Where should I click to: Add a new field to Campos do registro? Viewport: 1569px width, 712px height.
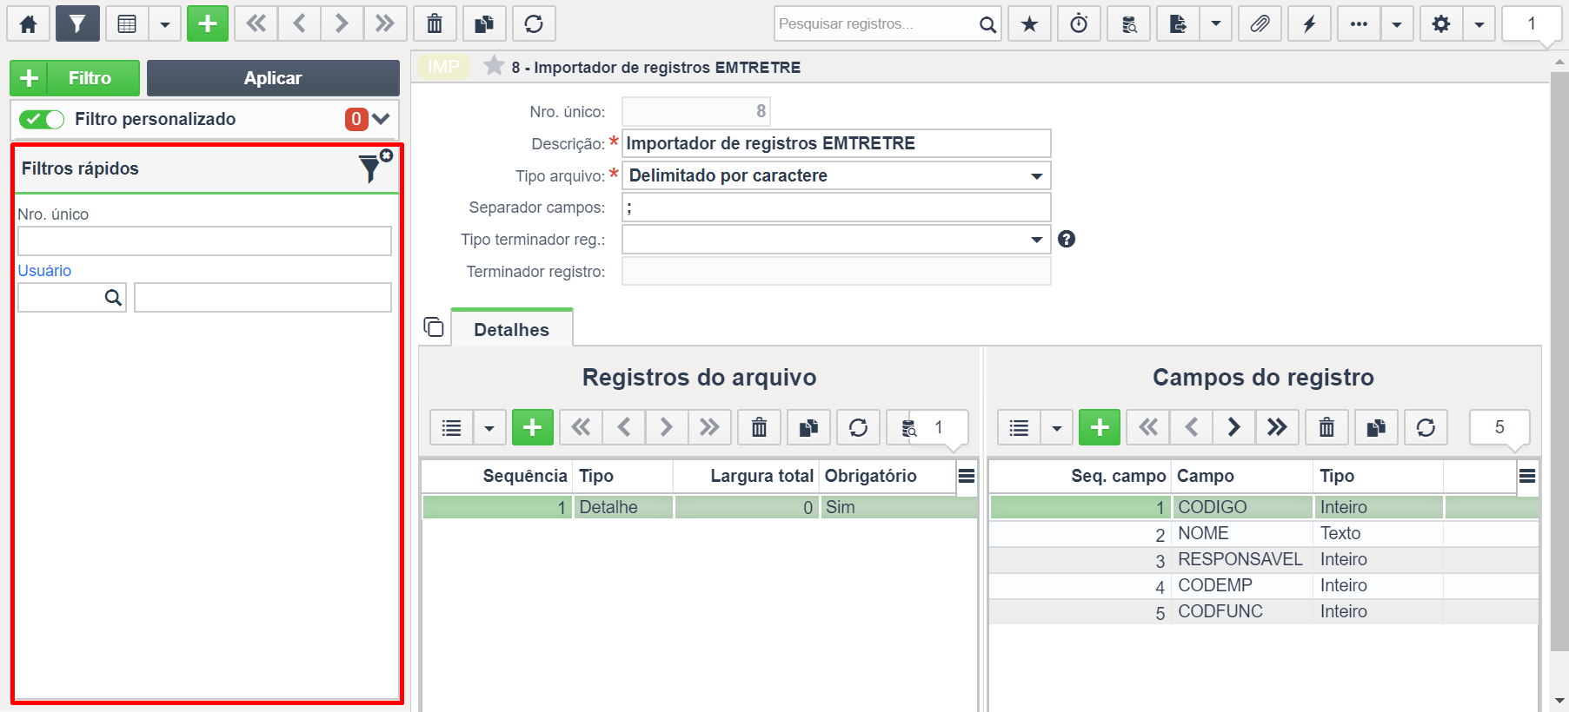1100,427
